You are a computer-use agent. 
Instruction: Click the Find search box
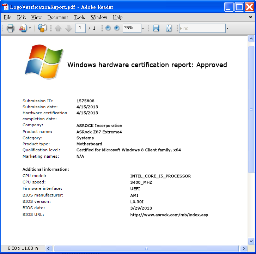tap(202, 28)
